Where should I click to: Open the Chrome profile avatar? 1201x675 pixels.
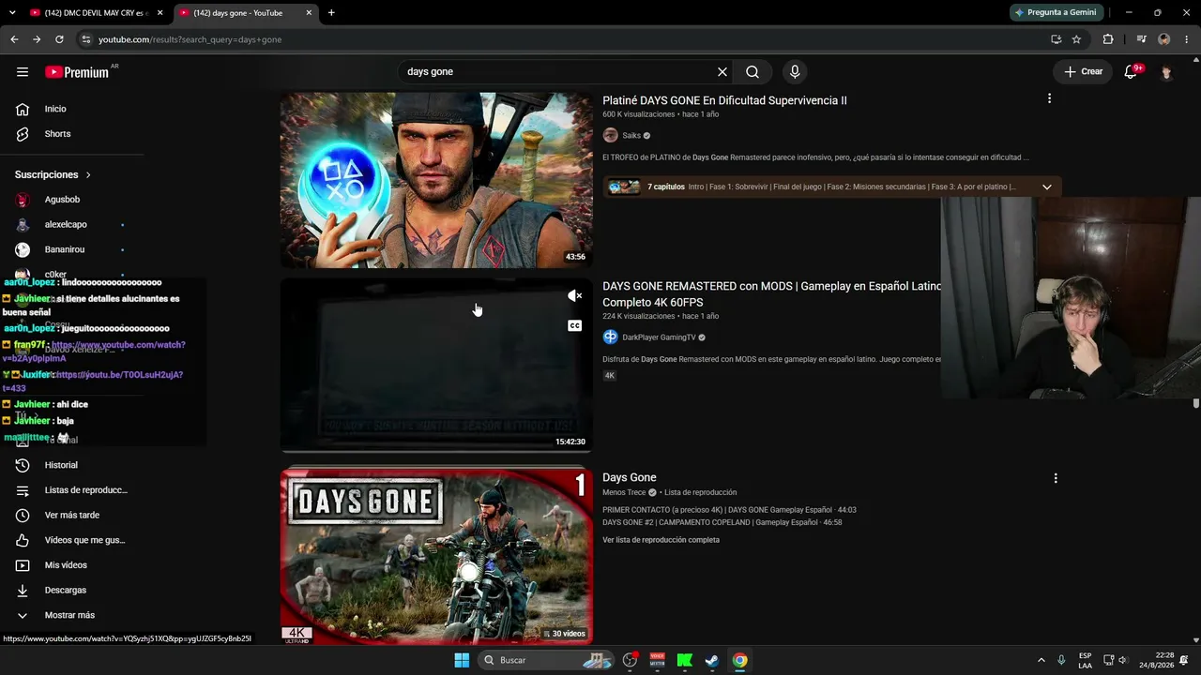point(1164,39)
